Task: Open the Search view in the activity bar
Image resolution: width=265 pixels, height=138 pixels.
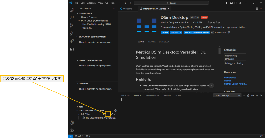Action: click(x=72, y=17)
